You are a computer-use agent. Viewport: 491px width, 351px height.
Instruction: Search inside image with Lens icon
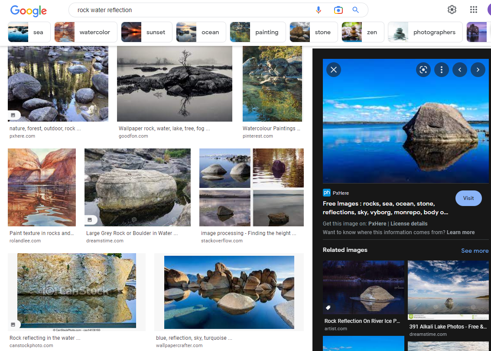click(423, 70)
